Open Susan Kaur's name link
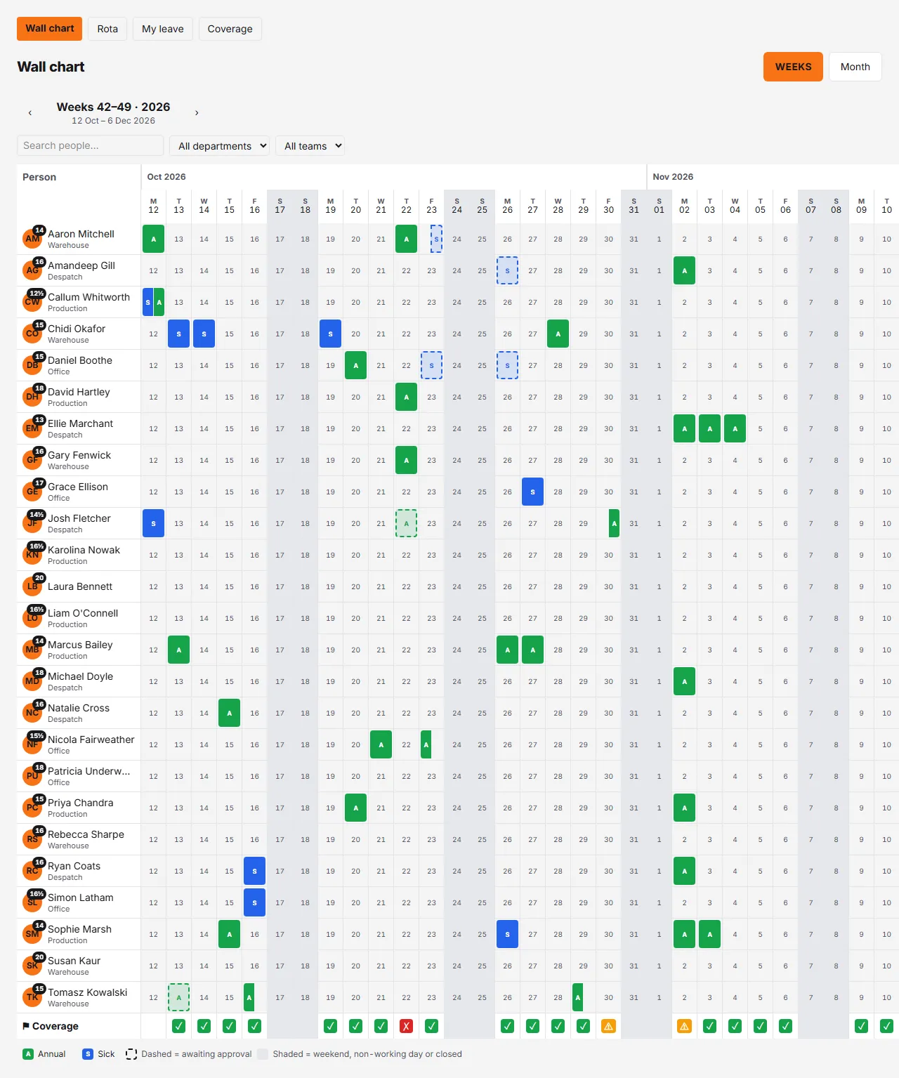Image resolution: width=899 pixels, height=1078 pixels. (x=74, y=961)
